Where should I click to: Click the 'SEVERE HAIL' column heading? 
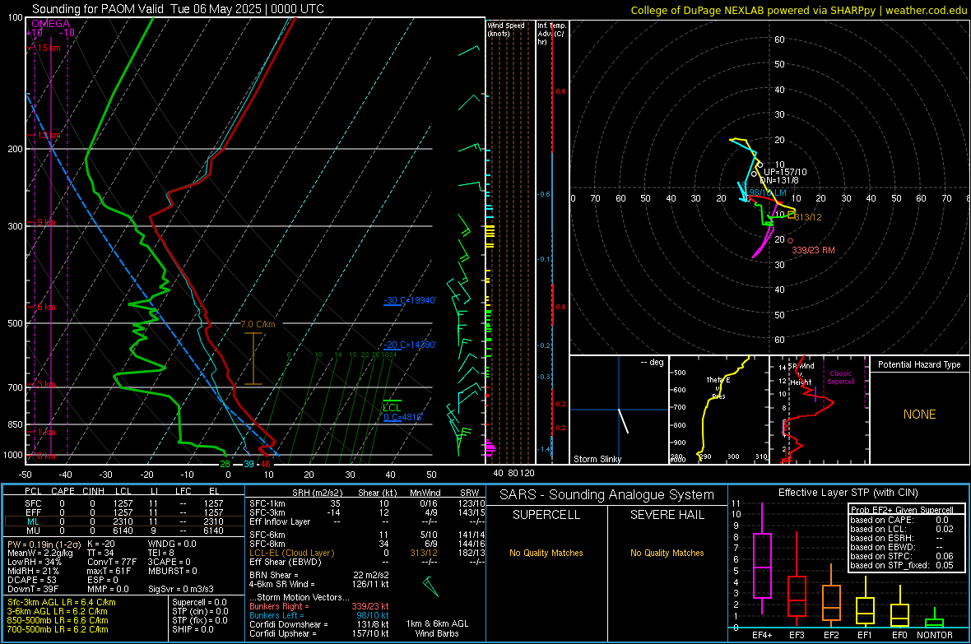667,515
